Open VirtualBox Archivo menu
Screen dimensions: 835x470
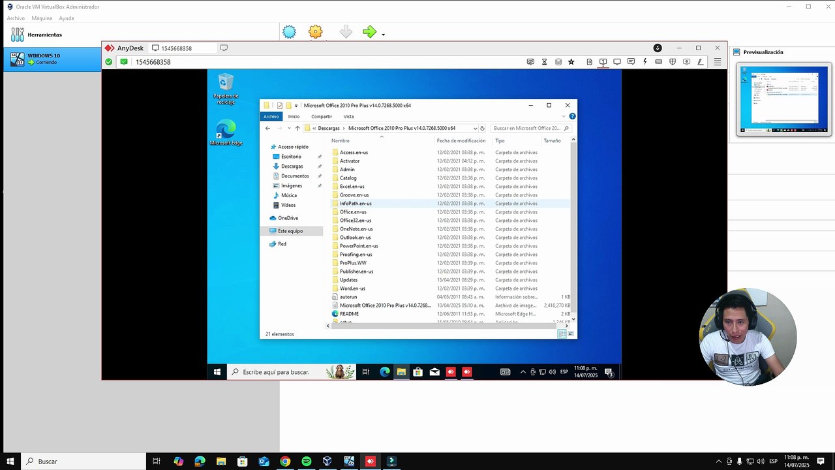coord(16,18)
